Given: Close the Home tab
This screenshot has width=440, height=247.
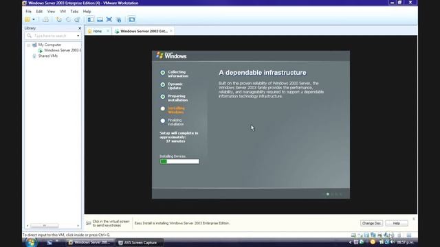Looking at the screenshot, I should click(108, 31).
